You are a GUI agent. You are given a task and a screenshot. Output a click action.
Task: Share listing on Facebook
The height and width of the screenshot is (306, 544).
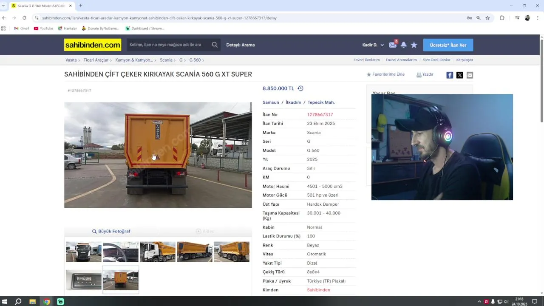(450, 75)
